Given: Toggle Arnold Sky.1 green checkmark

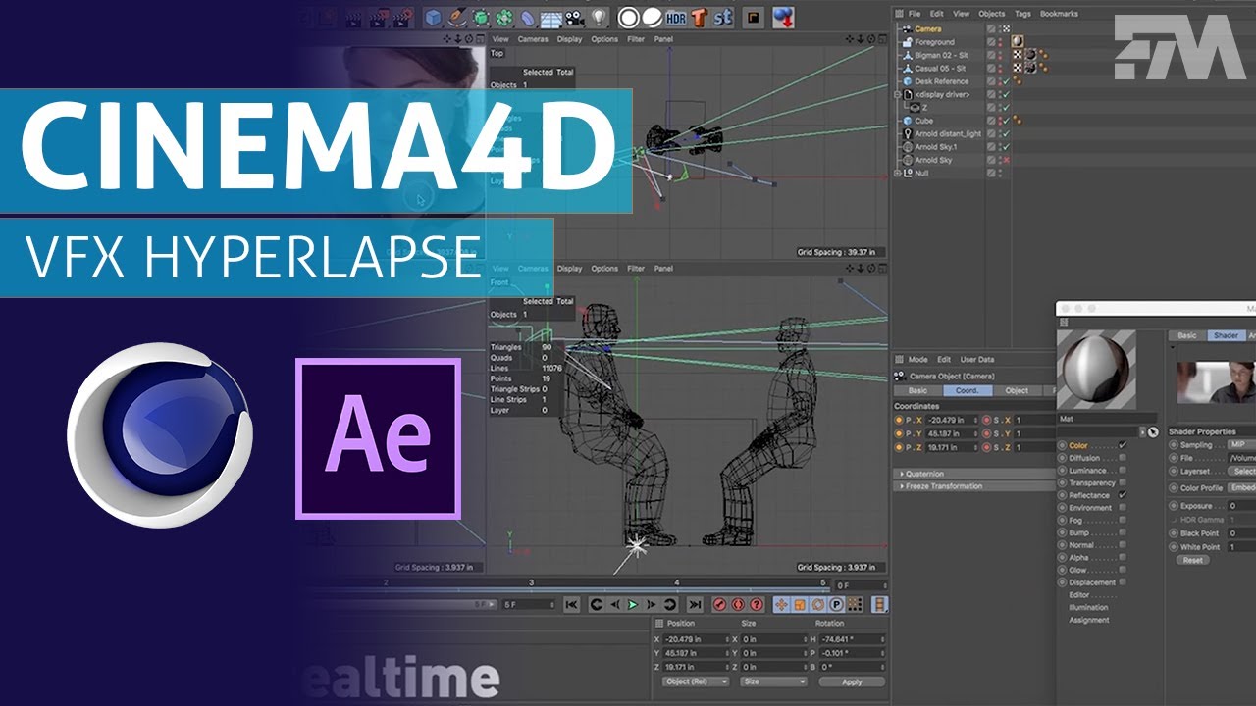Looking at the screenshot, I should tap(1006, 147).
